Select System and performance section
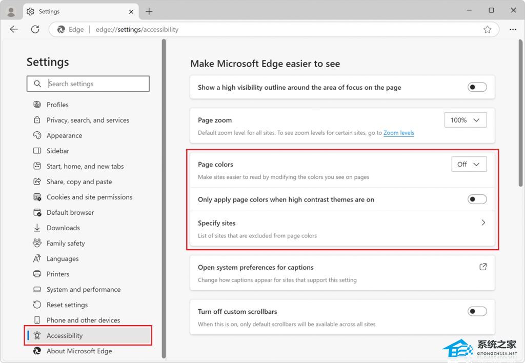The width and height of the screenshot is (525, 363). click(84, 290)
